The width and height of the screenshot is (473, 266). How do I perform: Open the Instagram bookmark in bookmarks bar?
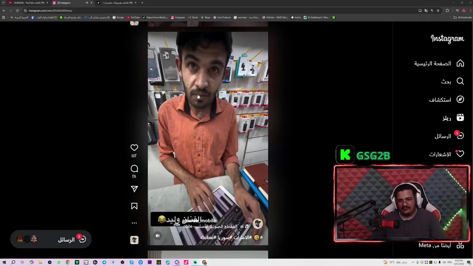click(178, 17)
